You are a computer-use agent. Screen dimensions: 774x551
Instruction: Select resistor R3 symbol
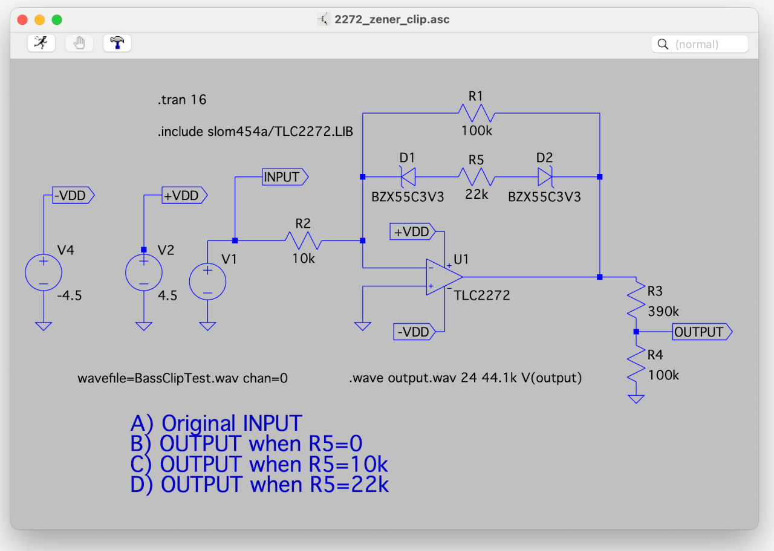636,300
